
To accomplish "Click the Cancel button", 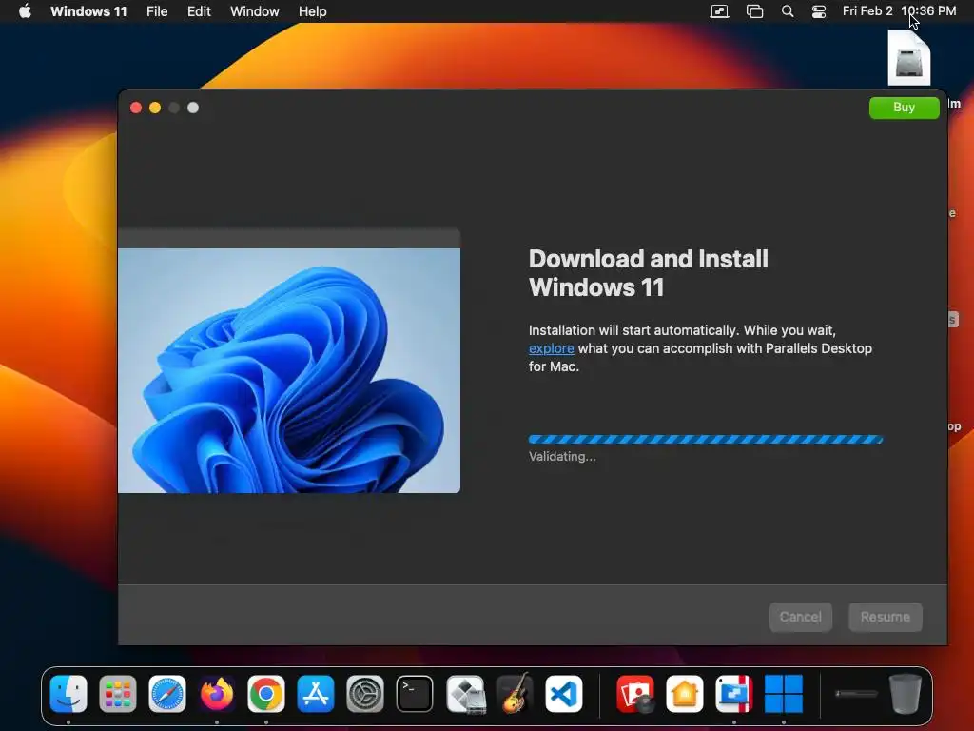I will point(800,617).
